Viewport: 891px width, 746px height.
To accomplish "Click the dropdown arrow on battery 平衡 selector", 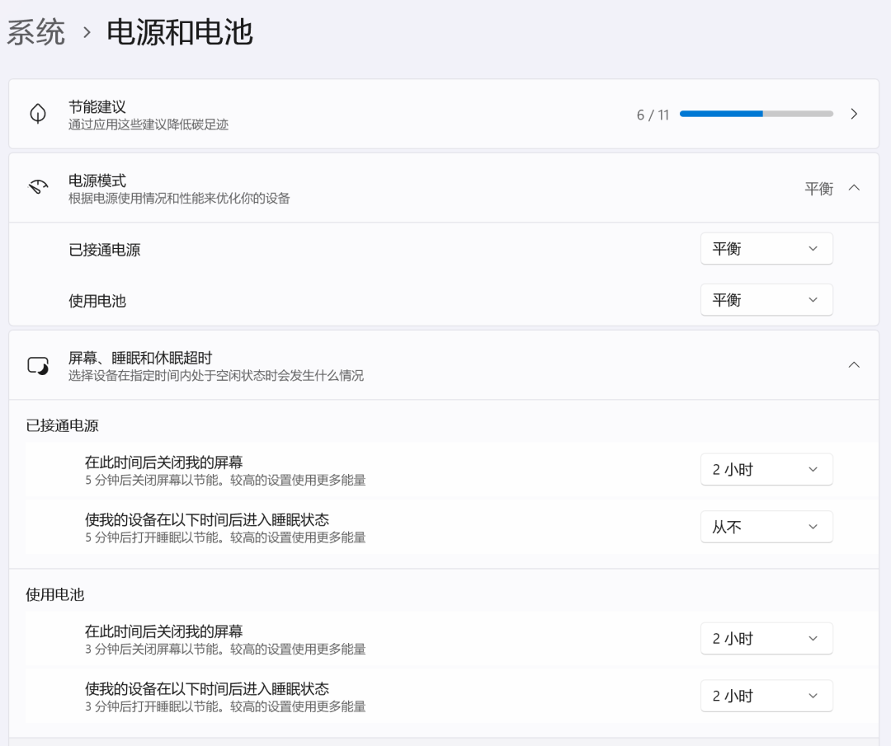I will point(813,299).
